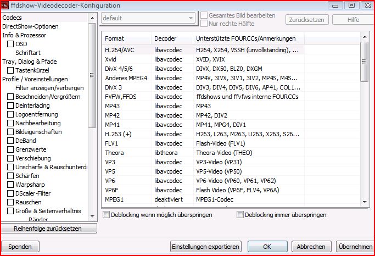This screenshot has height=256, width=375.
Task: Click libavcodec decoder cell for Xvid
Action: click(x=168, y=59)
